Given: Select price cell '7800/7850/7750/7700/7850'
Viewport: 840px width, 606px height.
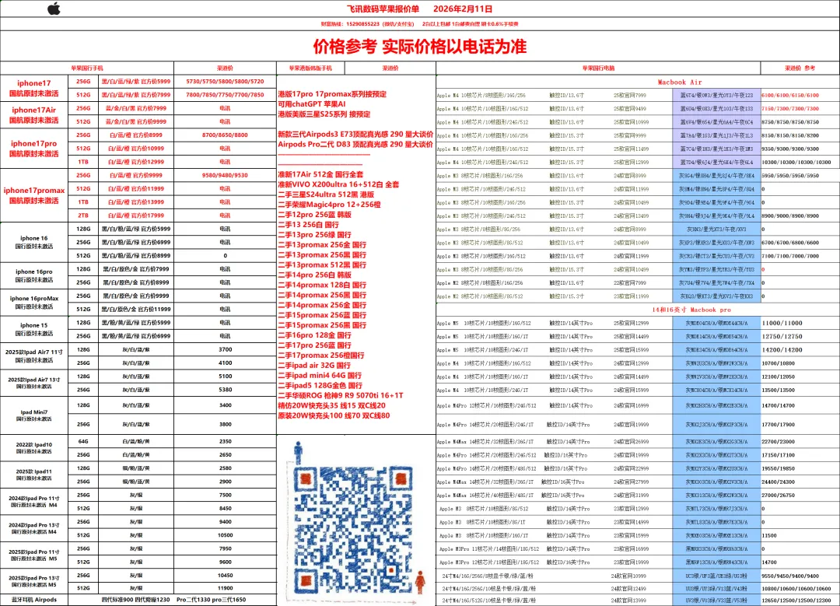Looking at the screenshot, I should click(225, 95).
